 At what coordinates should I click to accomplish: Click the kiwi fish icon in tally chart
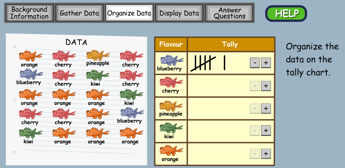171,129
